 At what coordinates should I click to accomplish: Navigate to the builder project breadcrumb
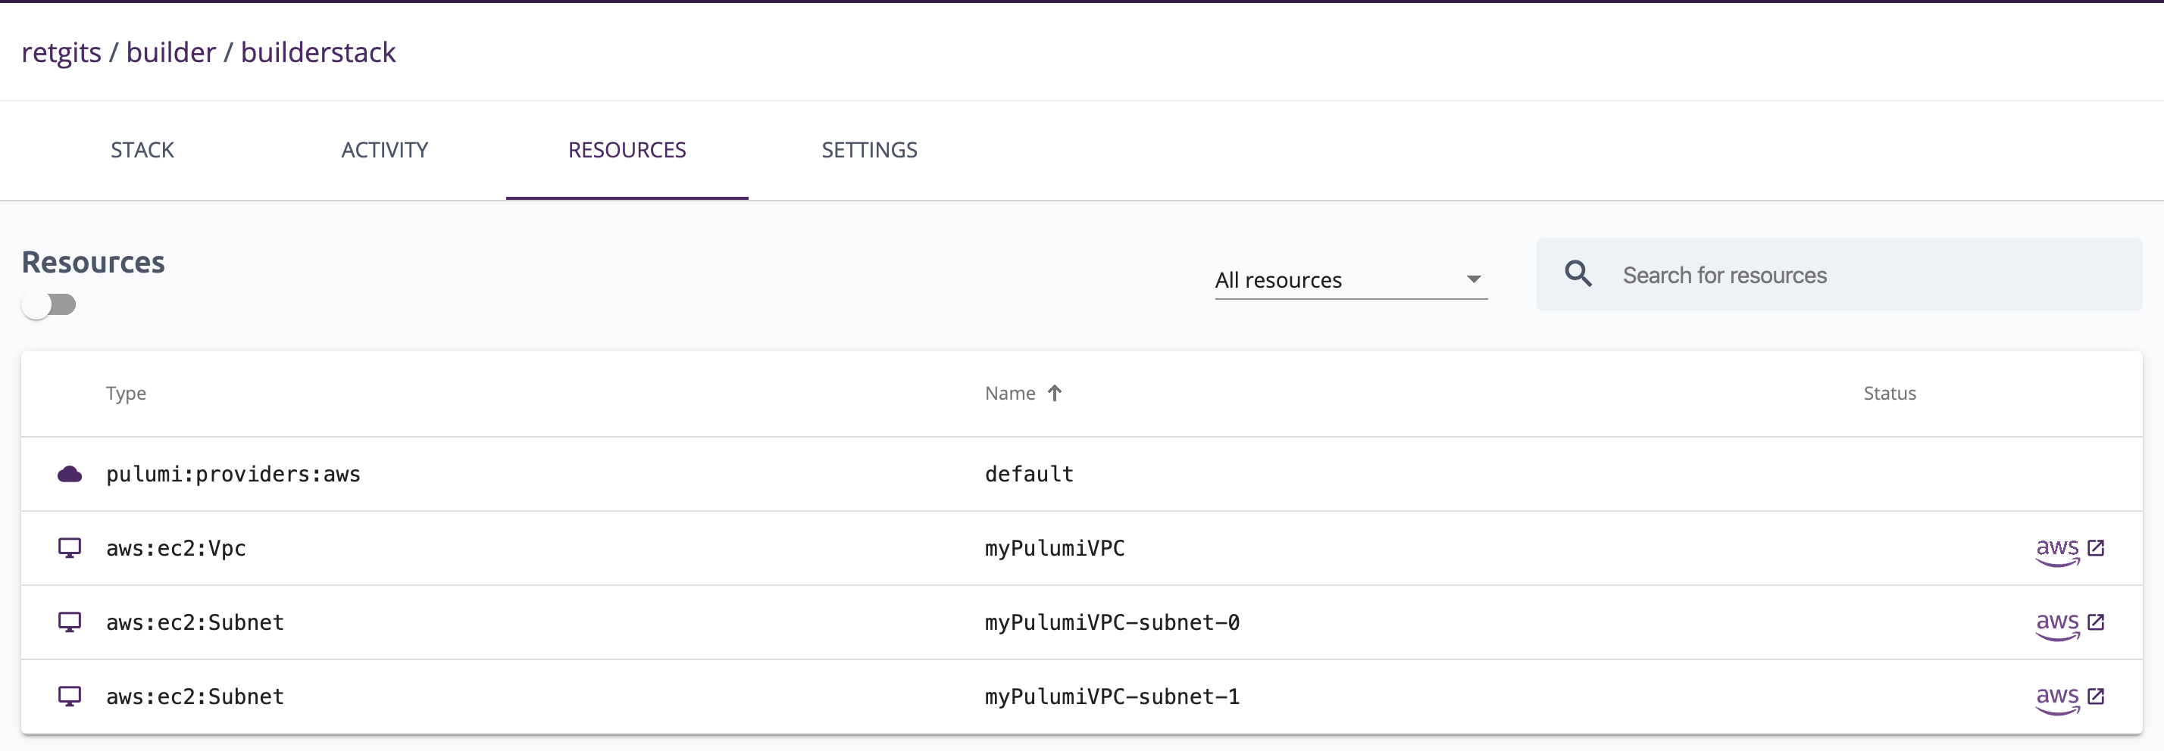[x=170, y=52]
